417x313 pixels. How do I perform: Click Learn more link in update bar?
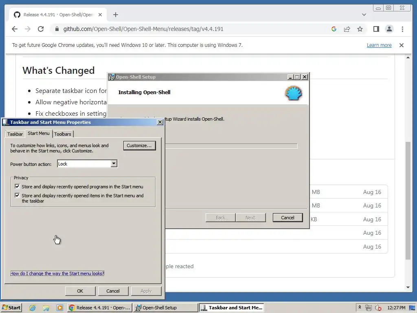[x=379, y=45]
